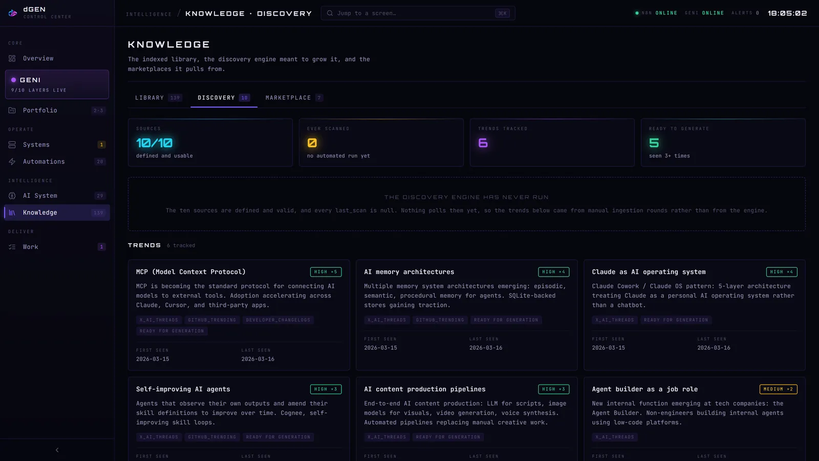The height and width of the screenshot is (461, 819).
Task: Click the Intelligence breadcrumb link
Action: click(x=149, y=14)
